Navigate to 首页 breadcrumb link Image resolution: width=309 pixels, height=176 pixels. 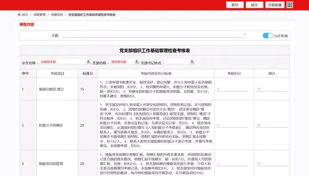point(25,15)
